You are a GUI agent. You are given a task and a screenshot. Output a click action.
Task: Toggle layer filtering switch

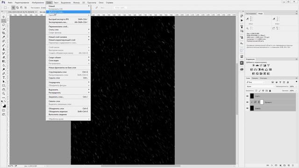click(x=296, y=82)
